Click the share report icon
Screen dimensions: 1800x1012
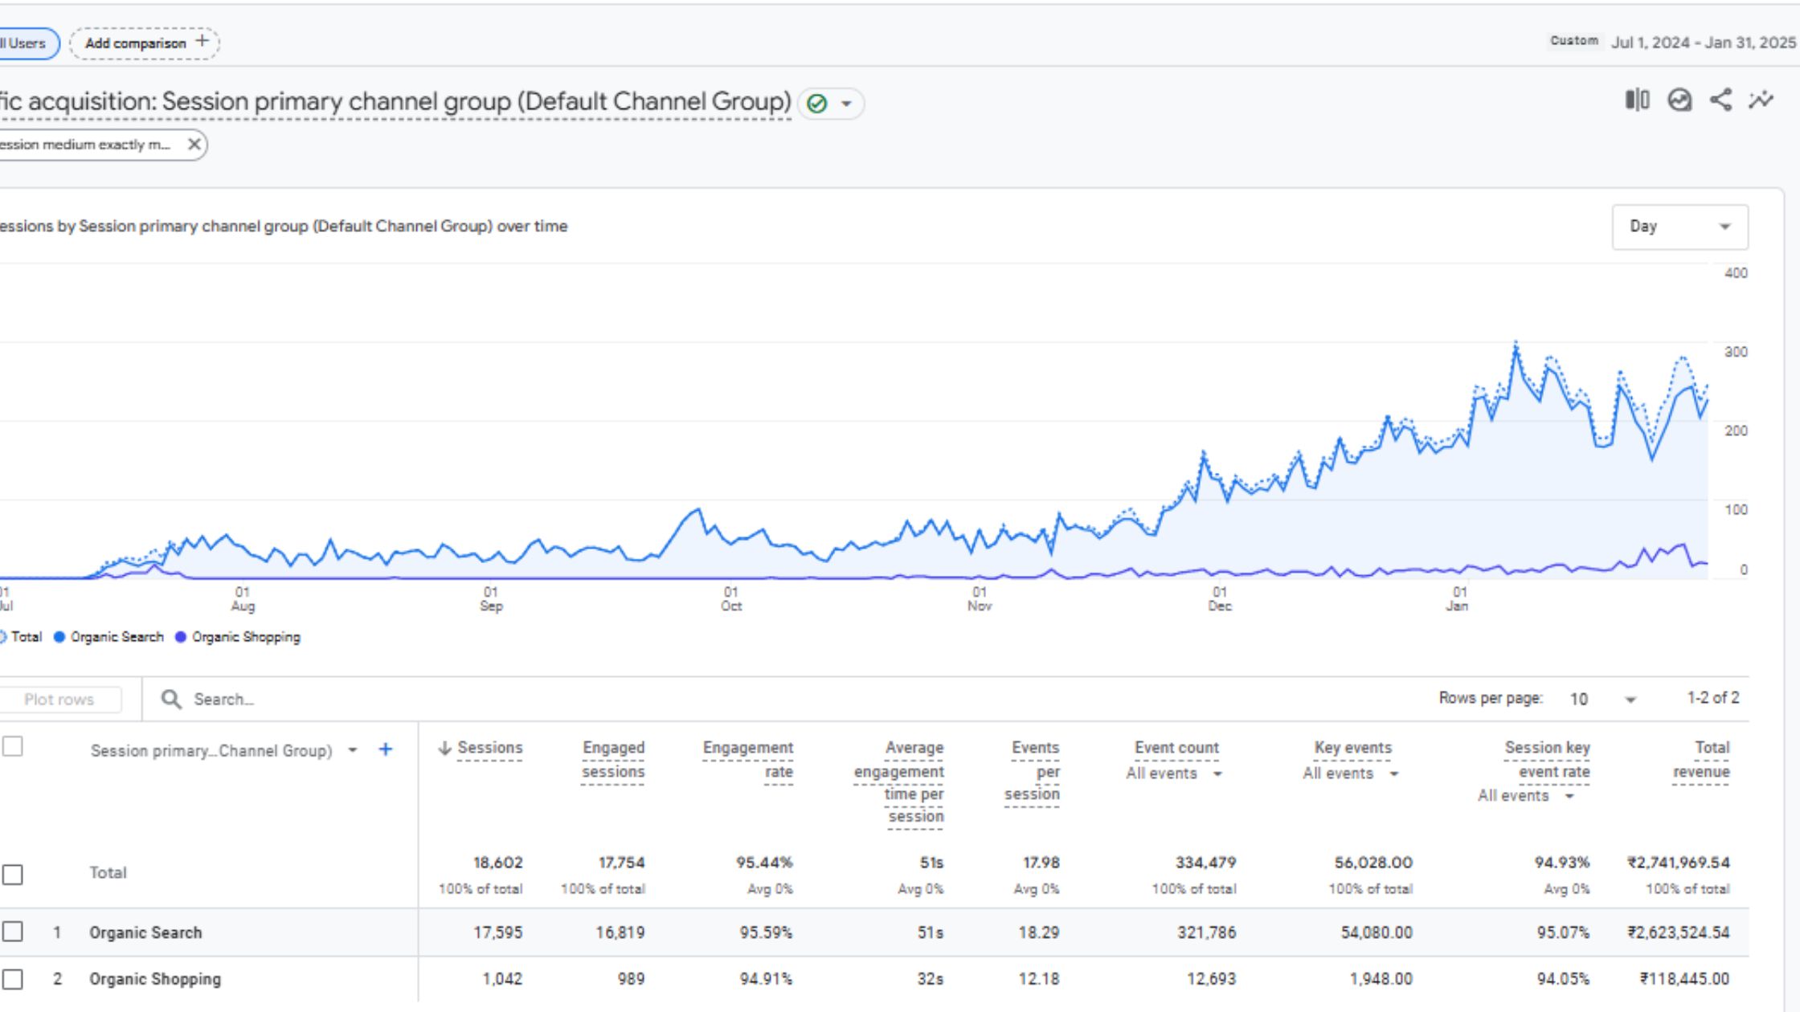coord(1721,100)
